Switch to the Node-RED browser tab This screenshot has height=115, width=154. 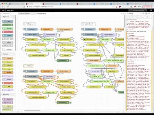[33, 4]
